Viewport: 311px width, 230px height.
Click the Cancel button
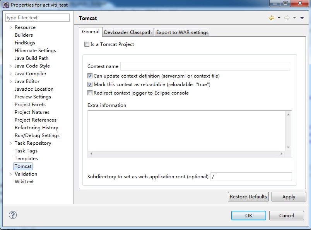point(287,216)
